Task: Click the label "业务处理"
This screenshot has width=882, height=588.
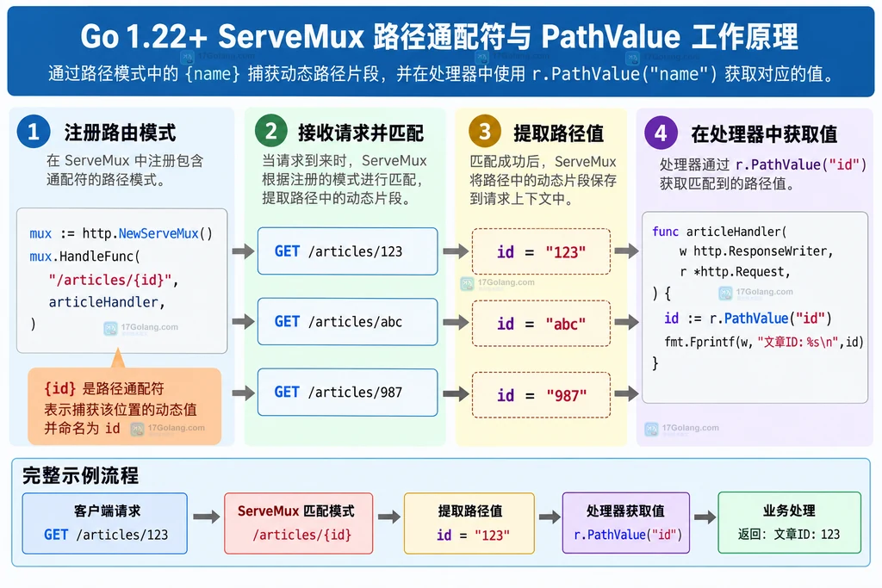Action: click(789, 511)
